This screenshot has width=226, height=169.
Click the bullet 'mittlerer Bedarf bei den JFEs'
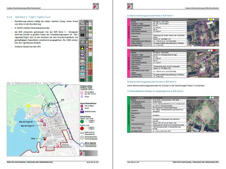tap(28, 46)
